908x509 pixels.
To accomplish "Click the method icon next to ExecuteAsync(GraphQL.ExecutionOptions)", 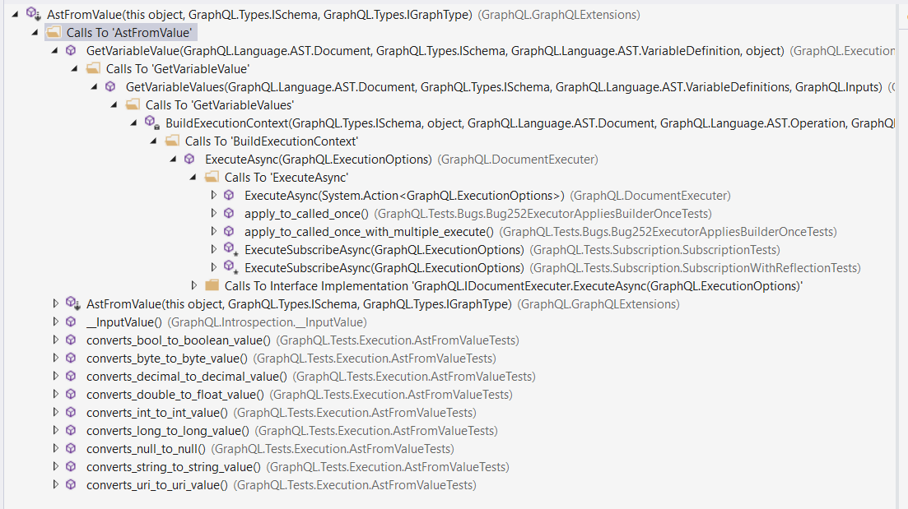I will (189, 159).
